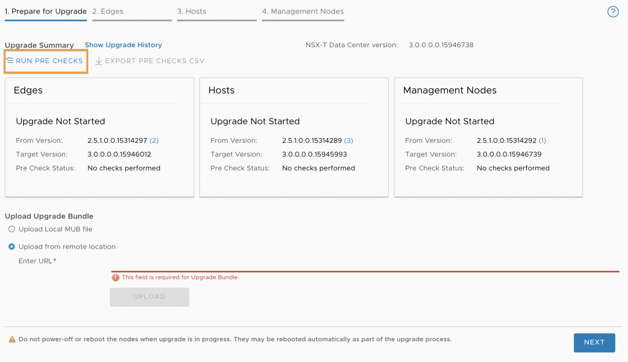628x362 pixels.
Task: Switch to the 3. Hosts step tab
Action: point(216,12)
